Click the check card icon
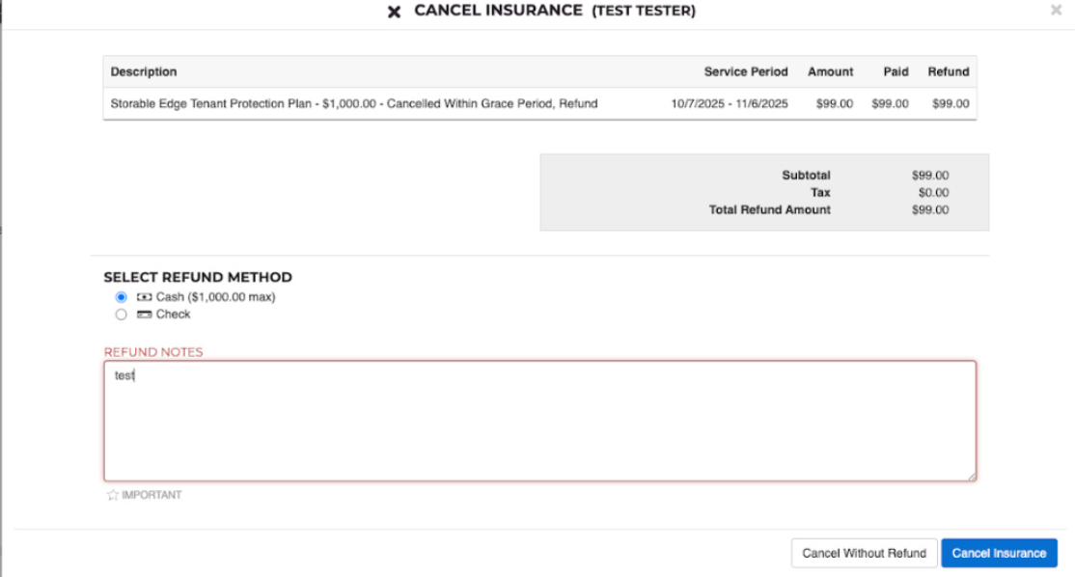Screen dimensions: 1075x577 [144, 315]
